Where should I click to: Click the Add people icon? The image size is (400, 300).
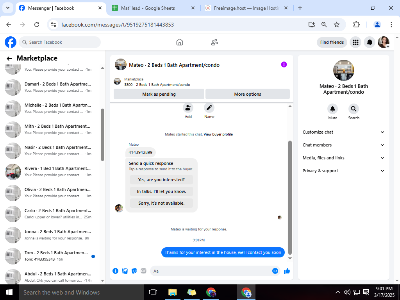(x=188, y=108)
